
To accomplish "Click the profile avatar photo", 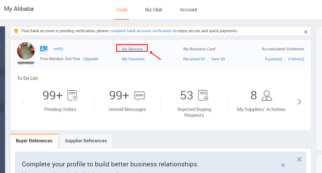I will click(26, 51).
